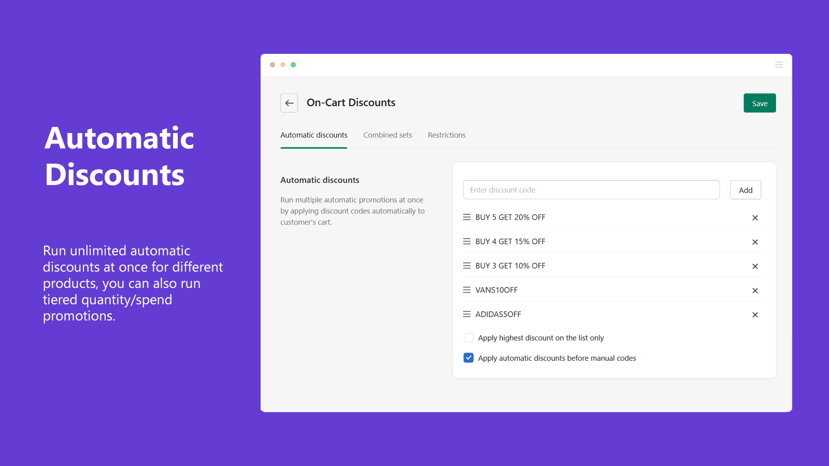Click the drag handle for BUY 3 GET 10% OFF
Screen dimensions: 829x466
point(466,265)
